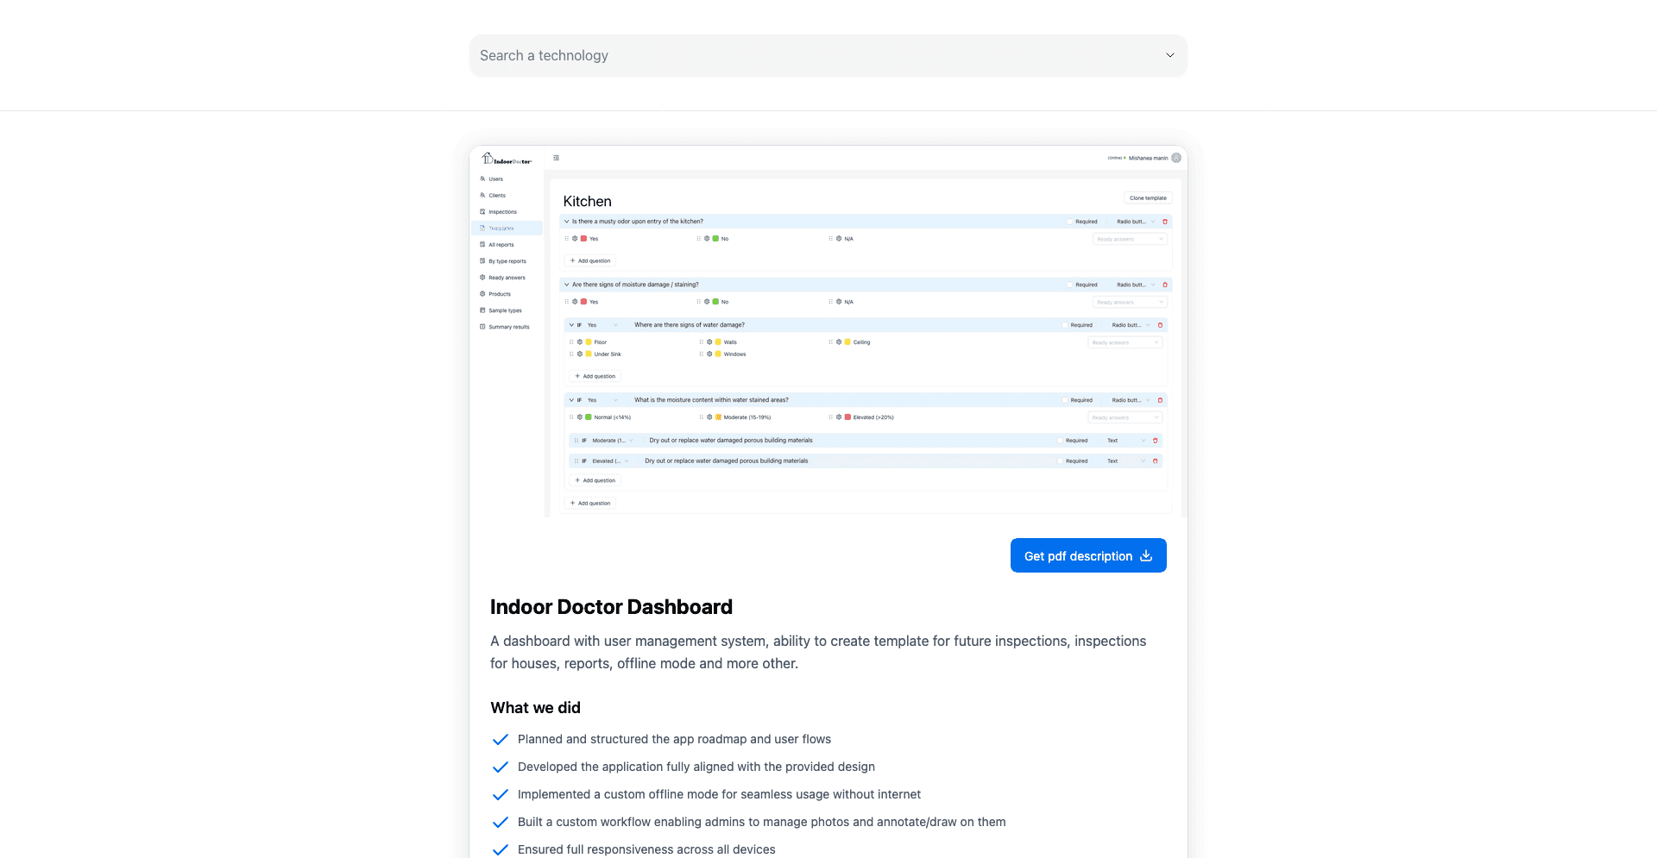
Task: Click the sidebar collapse menu icon
Action: 557,158
